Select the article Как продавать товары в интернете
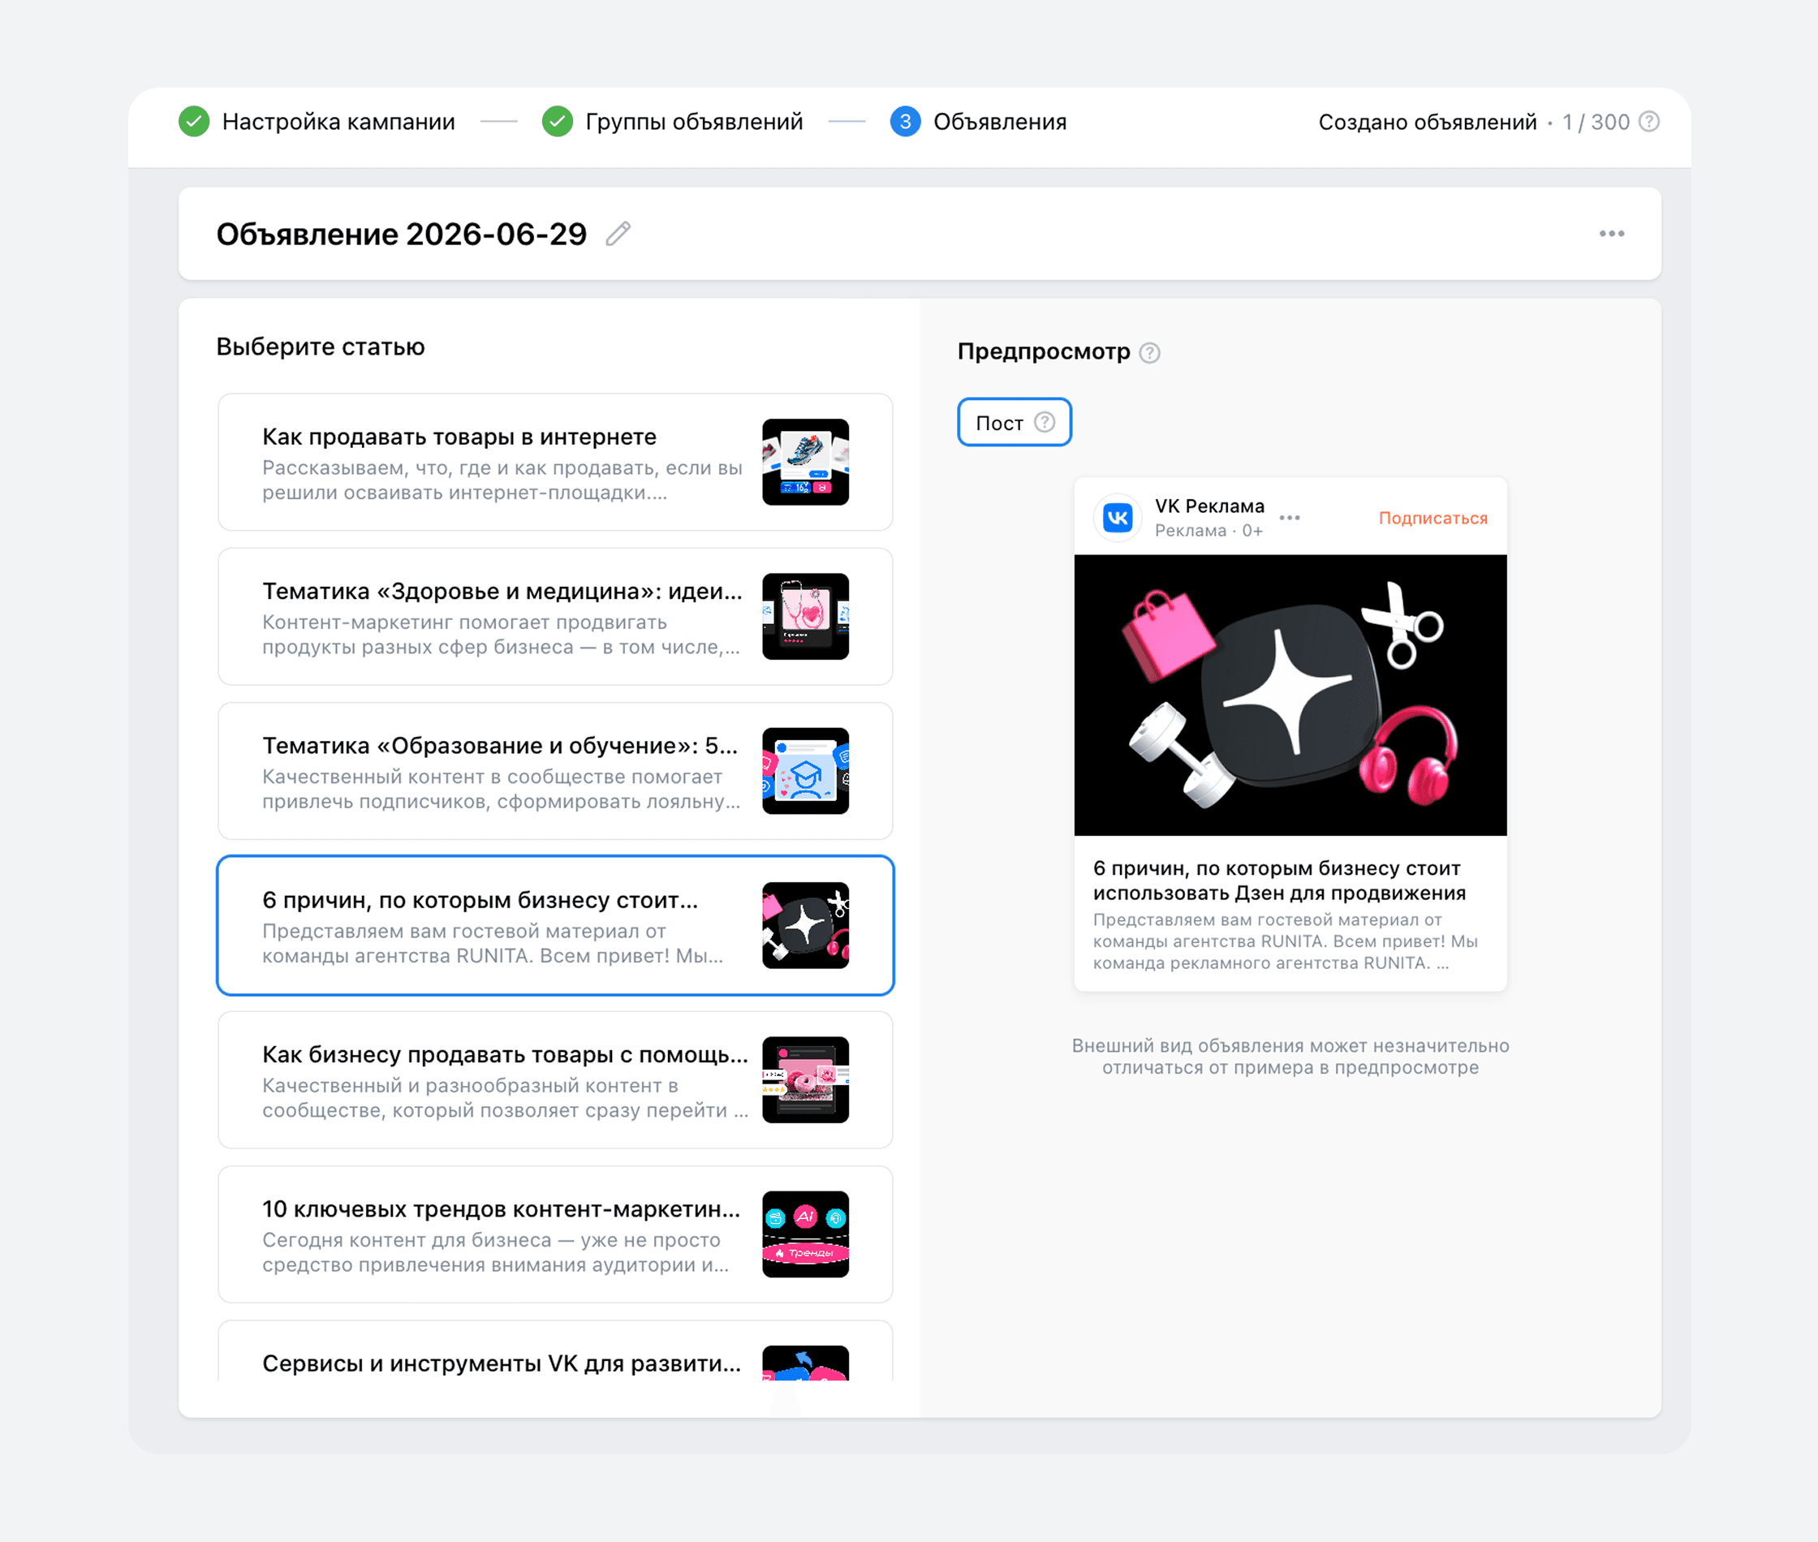The image size is (1818, 1542). click(x=556, y=463)
